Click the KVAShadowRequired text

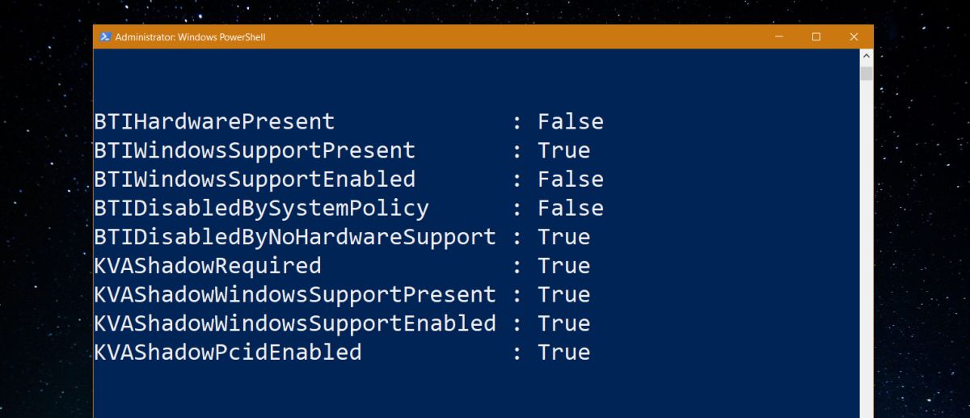(208, 266)
